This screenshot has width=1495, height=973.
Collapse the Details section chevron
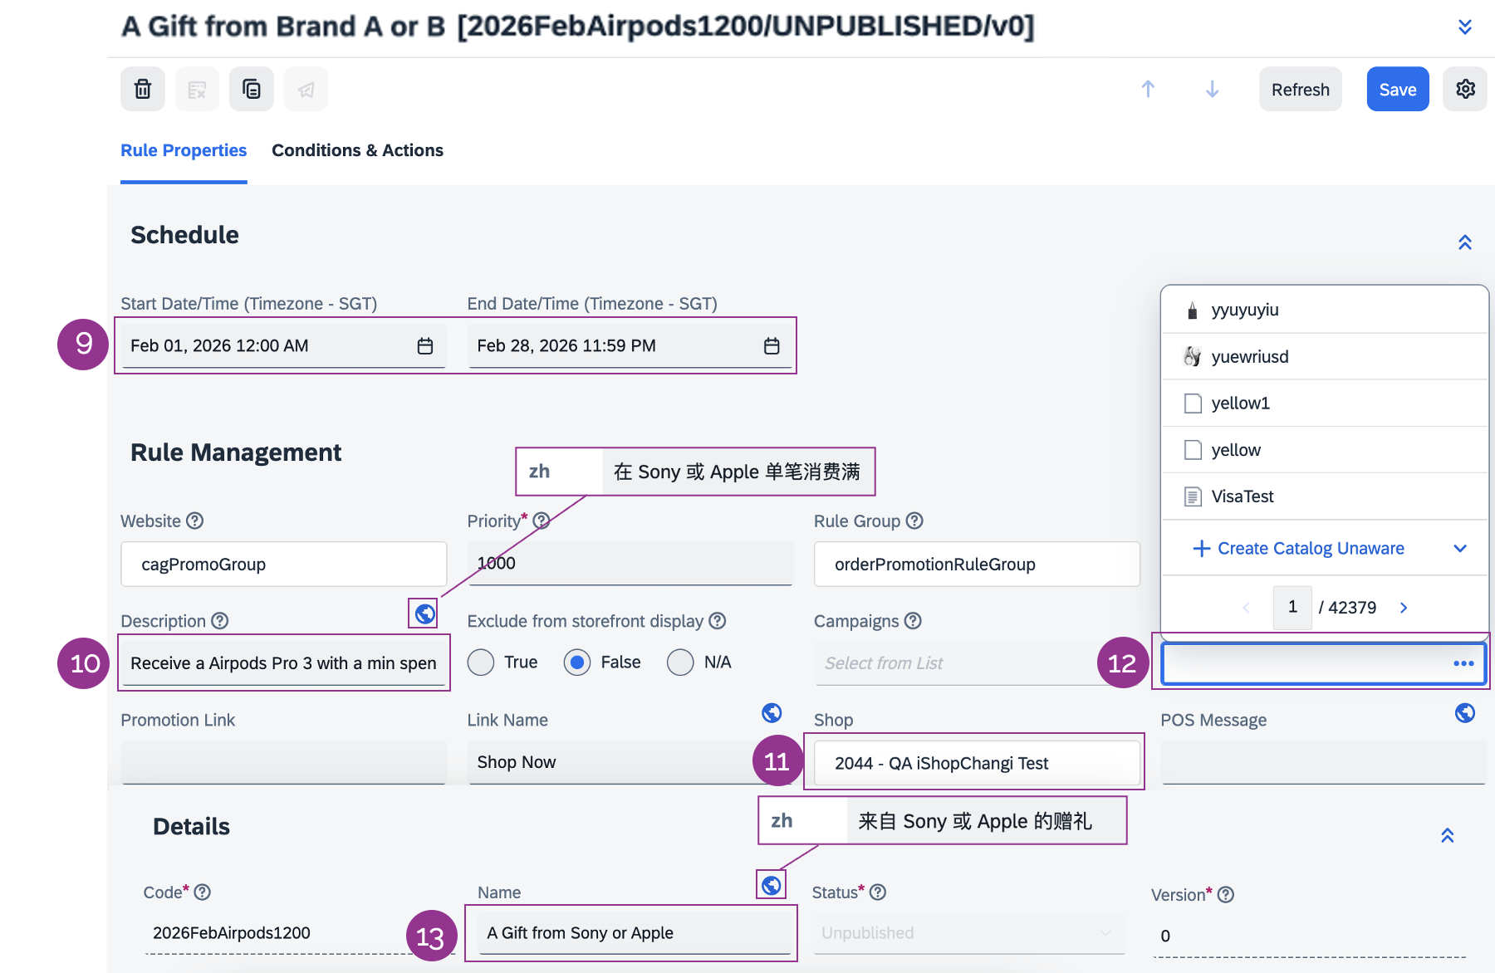point(1447,835)
